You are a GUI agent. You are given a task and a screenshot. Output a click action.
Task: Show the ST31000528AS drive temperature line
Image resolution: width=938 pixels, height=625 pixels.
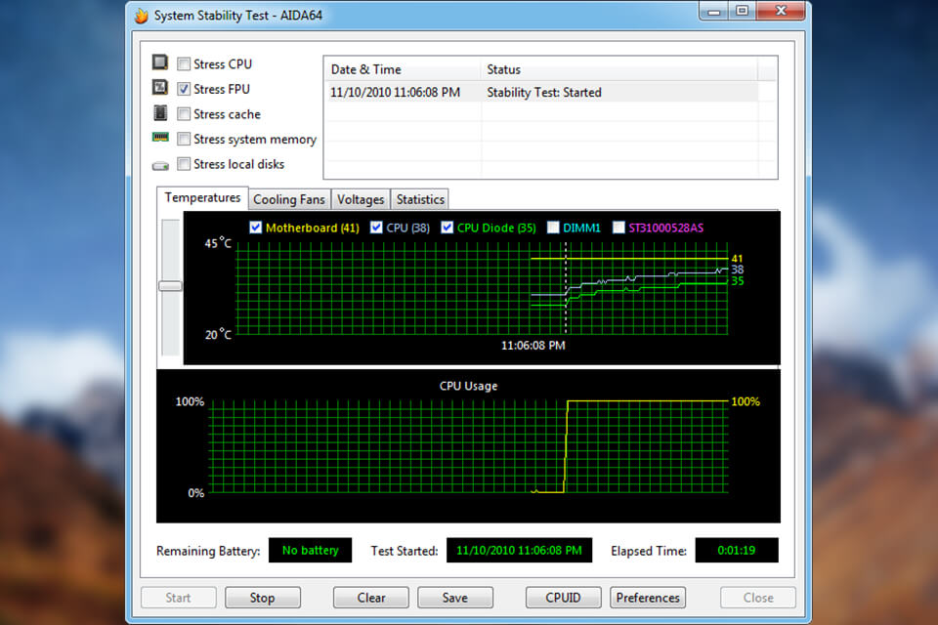click(617, 227)
